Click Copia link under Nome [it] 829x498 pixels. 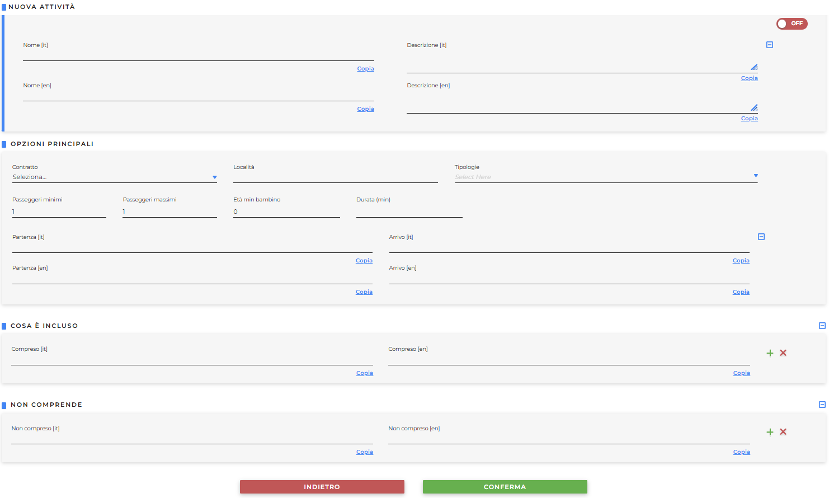click(x=365, y=69)
